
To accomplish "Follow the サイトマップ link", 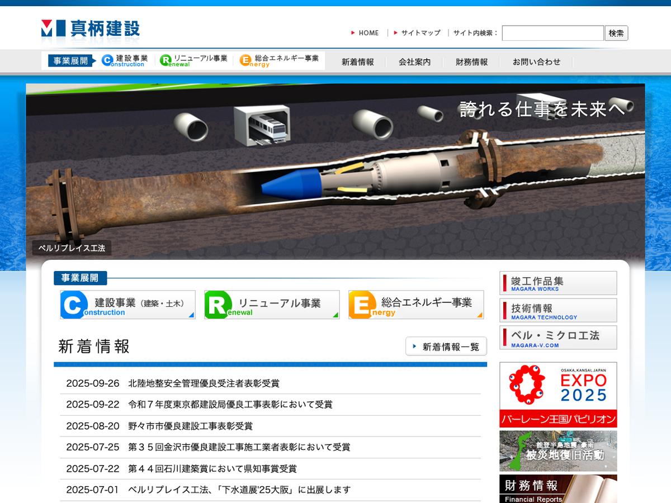I will (420, 33).
